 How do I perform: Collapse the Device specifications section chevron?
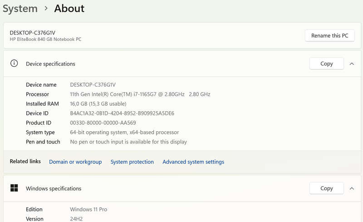tap(352, 64)
